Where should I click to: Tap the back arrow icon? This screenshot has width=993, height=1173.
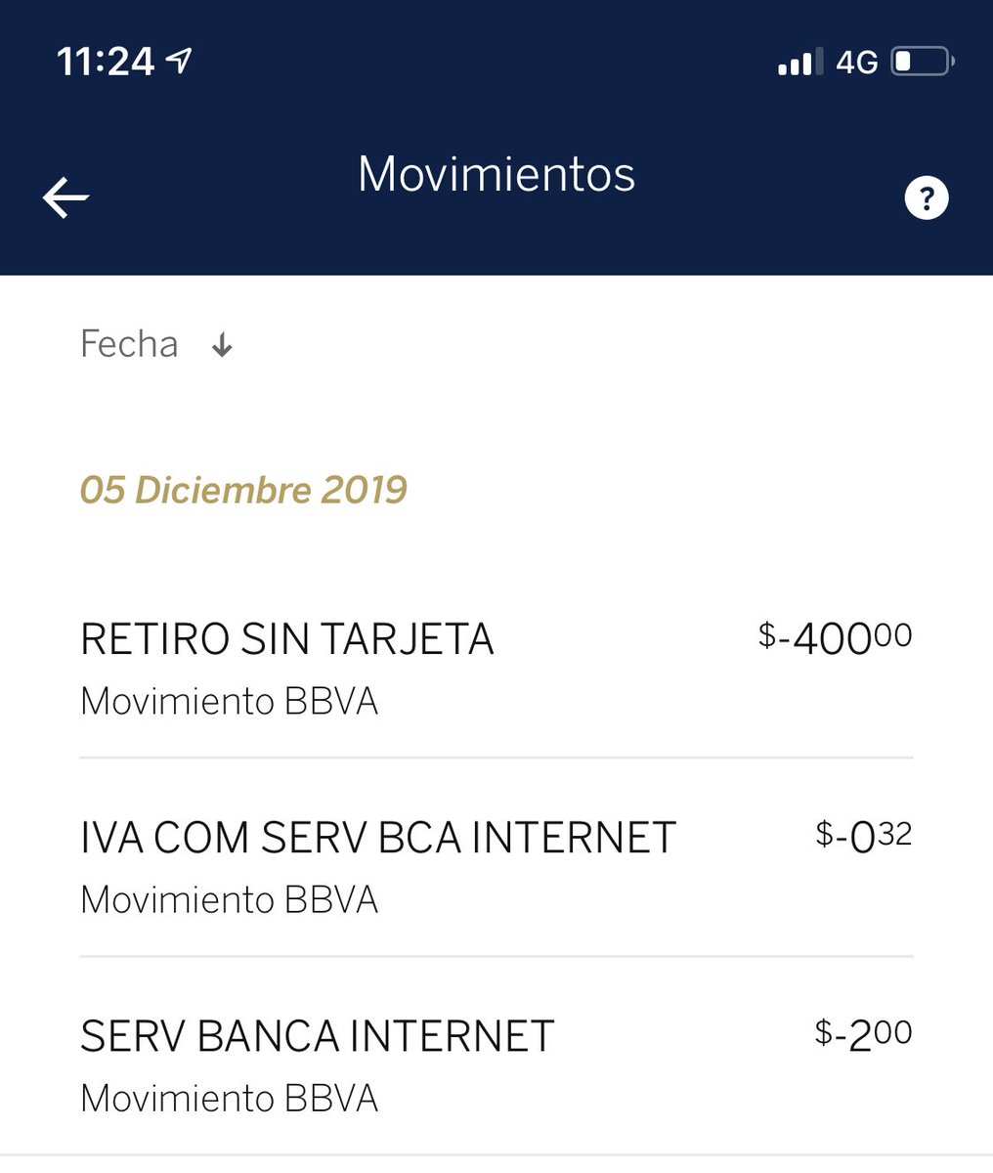[66, 198]
